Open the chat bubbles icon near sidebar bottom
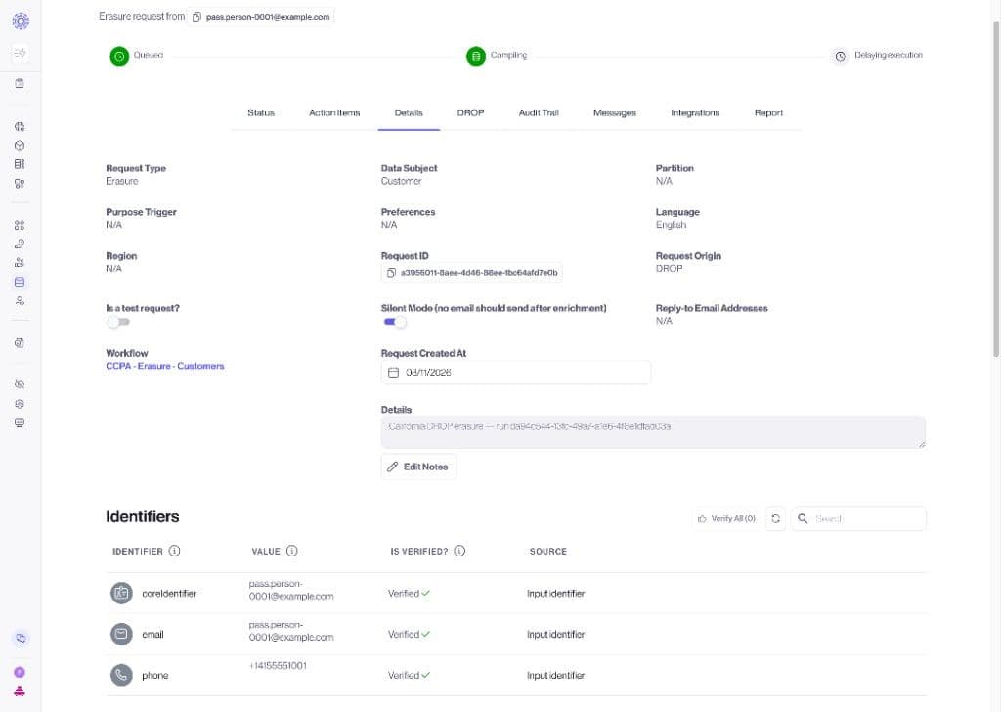1001x712 pixels. 21,638
